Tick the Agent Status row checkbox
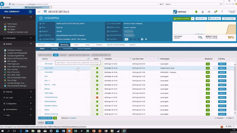This screenshot has width=237, height=133. coord(40,68)
